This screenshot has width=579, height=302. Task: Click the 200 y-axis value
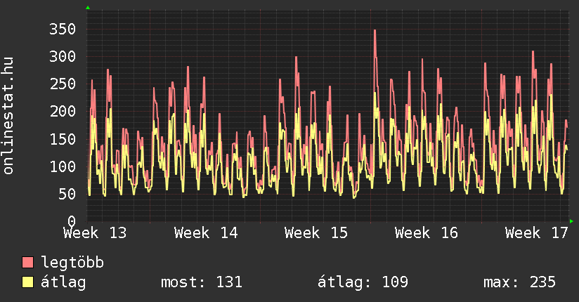click(x=63, y=111)
